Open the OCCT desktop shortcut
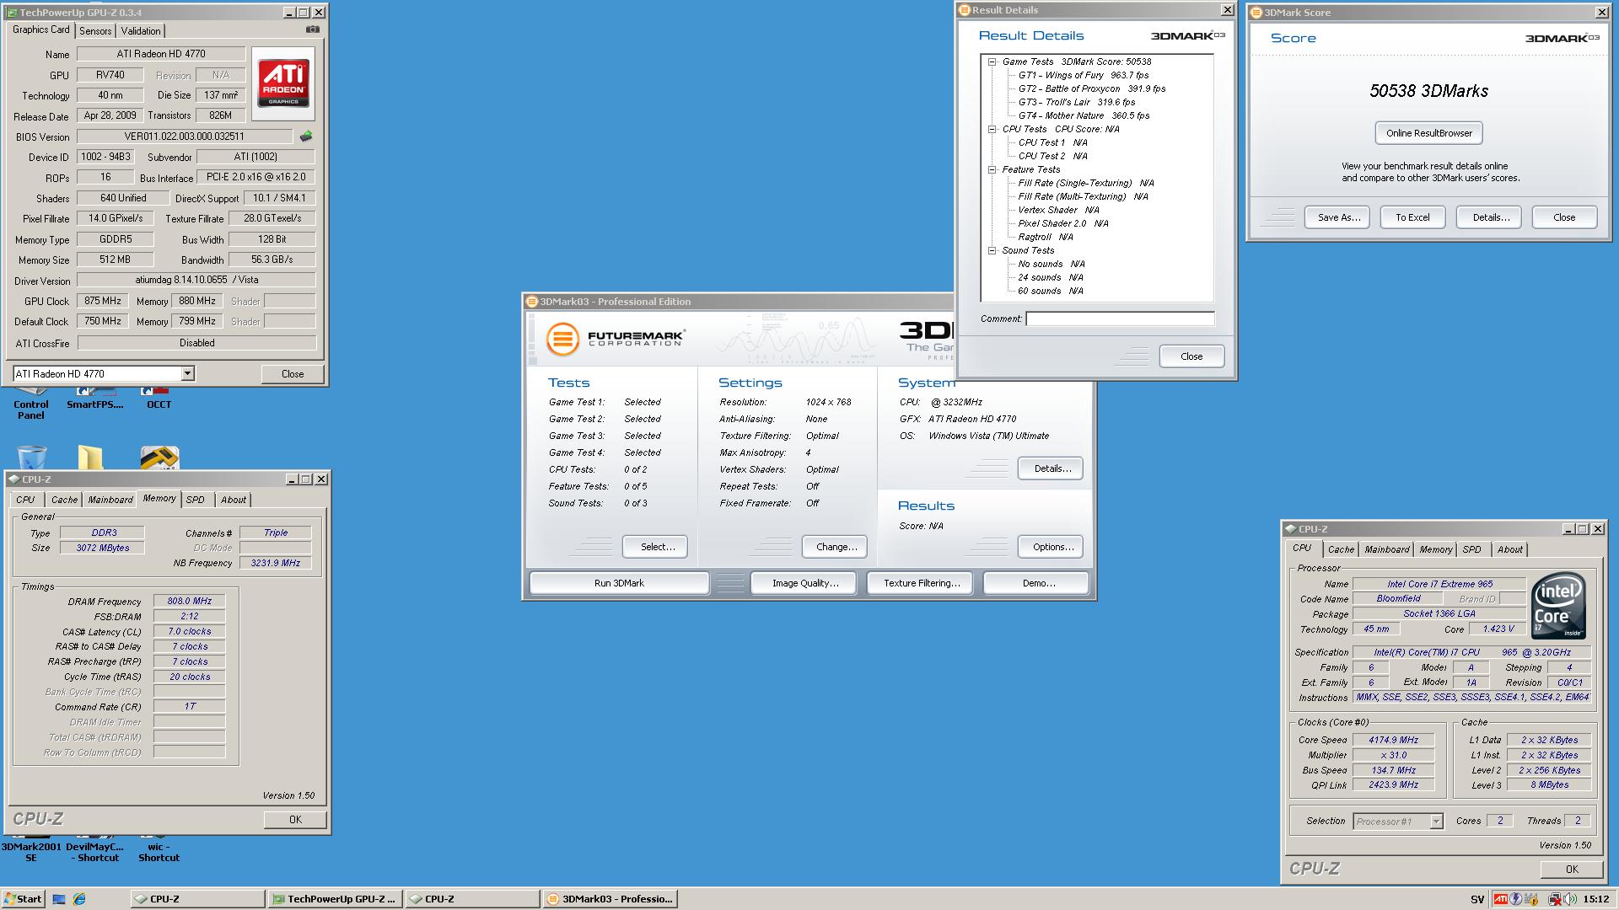Image resolution: width=1619 pixels, height=910 pixels. point(159,398)
